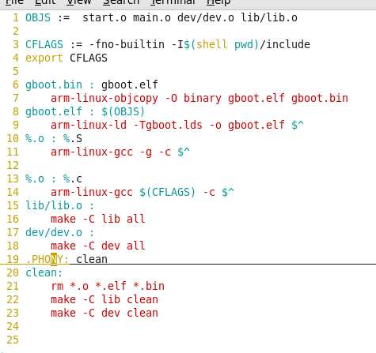This screenshot has width=376, height=353.
Task: Click arm-linux-gcc on line 14
Action: [x=92, y=192]
